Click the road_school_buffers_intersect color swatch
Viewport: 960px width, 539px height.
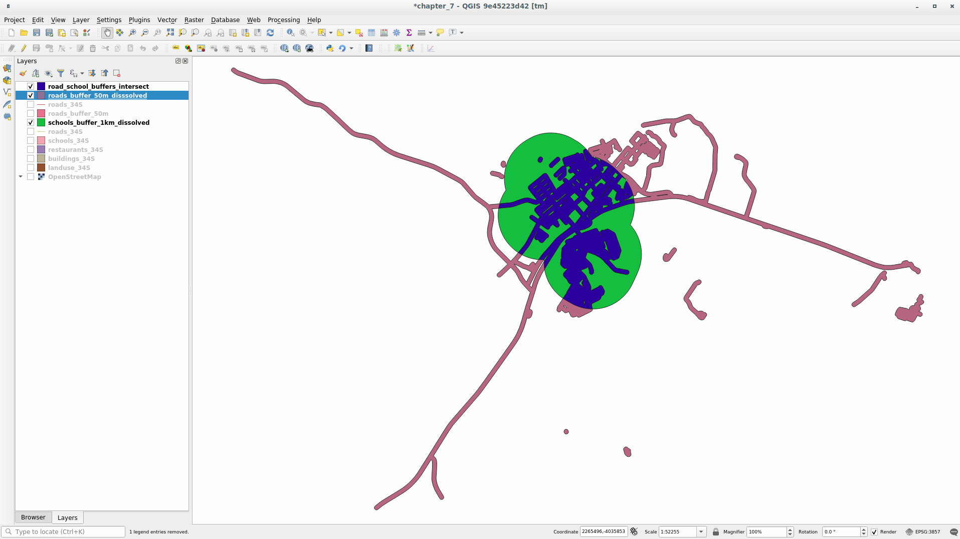41,86
